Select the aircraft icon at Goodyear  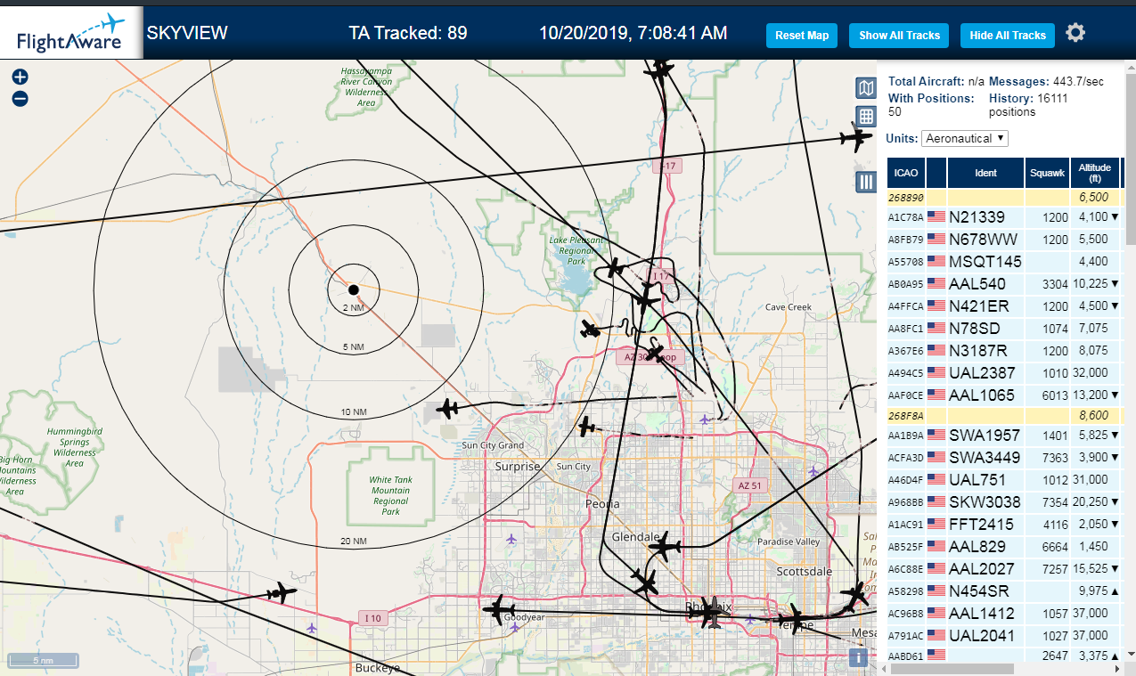(x=497, y=610)
